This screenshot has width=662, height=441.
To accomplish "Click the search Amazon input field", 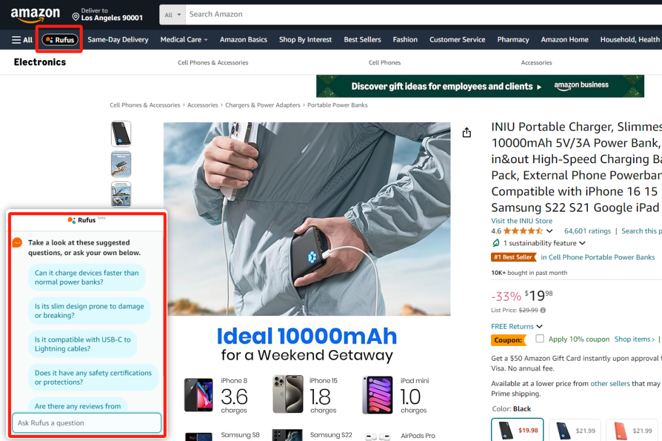I will tap(424, 15).
